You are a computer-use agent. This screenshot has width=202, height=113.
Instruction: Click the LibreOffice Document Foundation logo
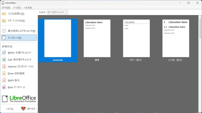19,99
